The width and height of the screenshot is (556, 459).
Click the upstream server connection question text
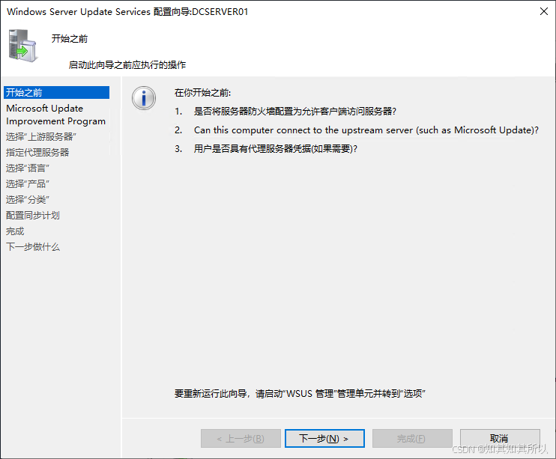pyautogui.click(x=366, y=130)
